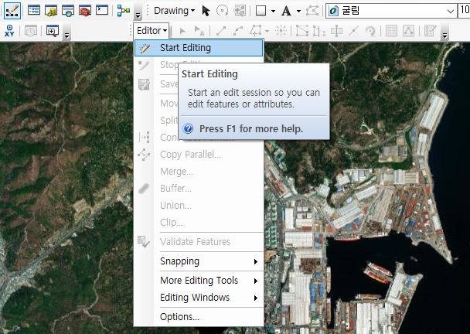This screenshot has height=334, width=470.
Task: Select the New Text tool
Action: 286,11
